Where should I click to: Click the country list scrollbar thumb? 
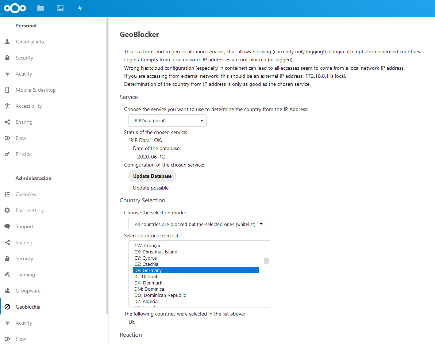click(x=267, y=261)
